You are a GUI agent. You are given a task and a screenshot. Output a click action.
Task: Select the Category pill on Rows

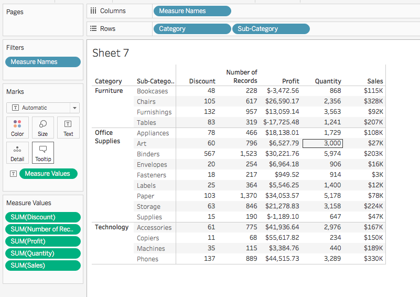coord(192,29)
